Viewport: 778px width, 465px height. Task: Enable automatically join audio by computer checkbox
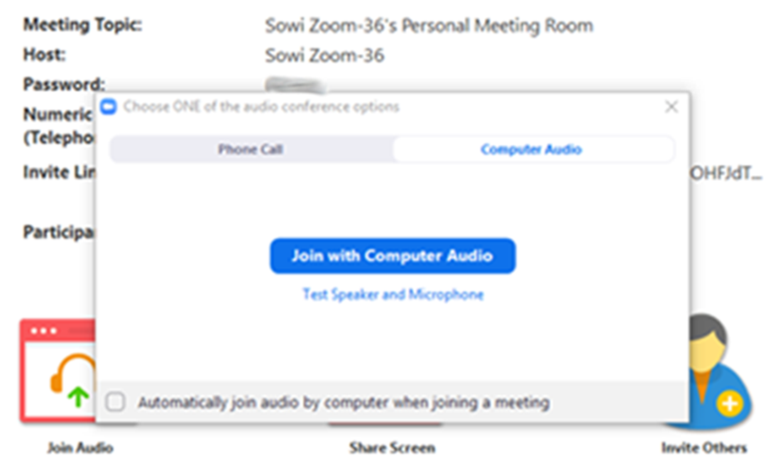tap(115, 402)
